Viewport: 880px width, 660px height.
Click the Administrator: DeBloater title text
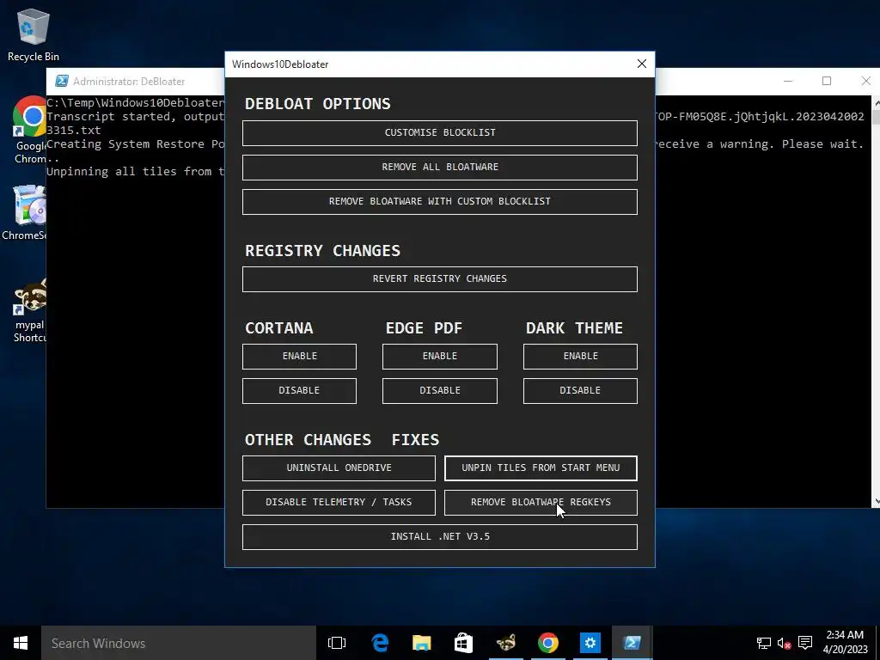(x=129, y=82)
